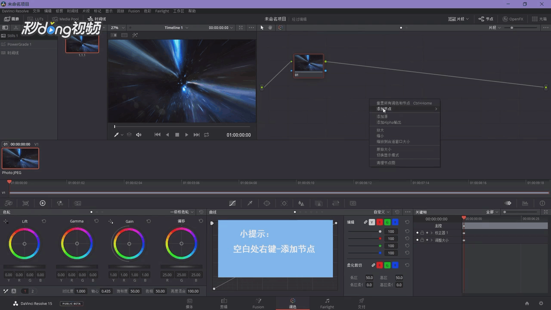Click the 饱和度 value field 50.00

tap(135, 291)
